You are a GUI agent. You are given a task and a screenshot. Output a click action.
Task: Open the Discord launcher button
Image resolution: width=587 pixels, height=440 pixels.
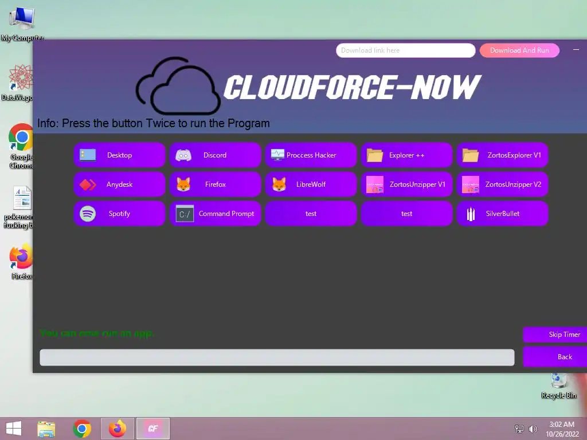[216, 155]
